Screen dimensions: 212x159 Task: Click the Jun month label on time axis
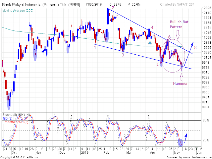pos(199,153)
